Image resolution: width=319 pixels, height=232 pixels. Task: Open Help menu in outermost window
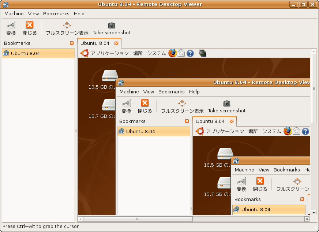[x=79, y=13]
